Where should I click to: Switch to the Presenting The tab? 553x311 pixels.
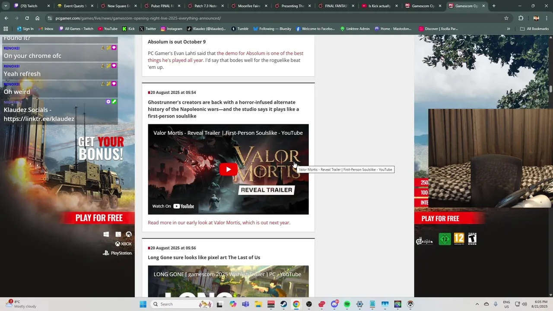[x=292, y=6]
